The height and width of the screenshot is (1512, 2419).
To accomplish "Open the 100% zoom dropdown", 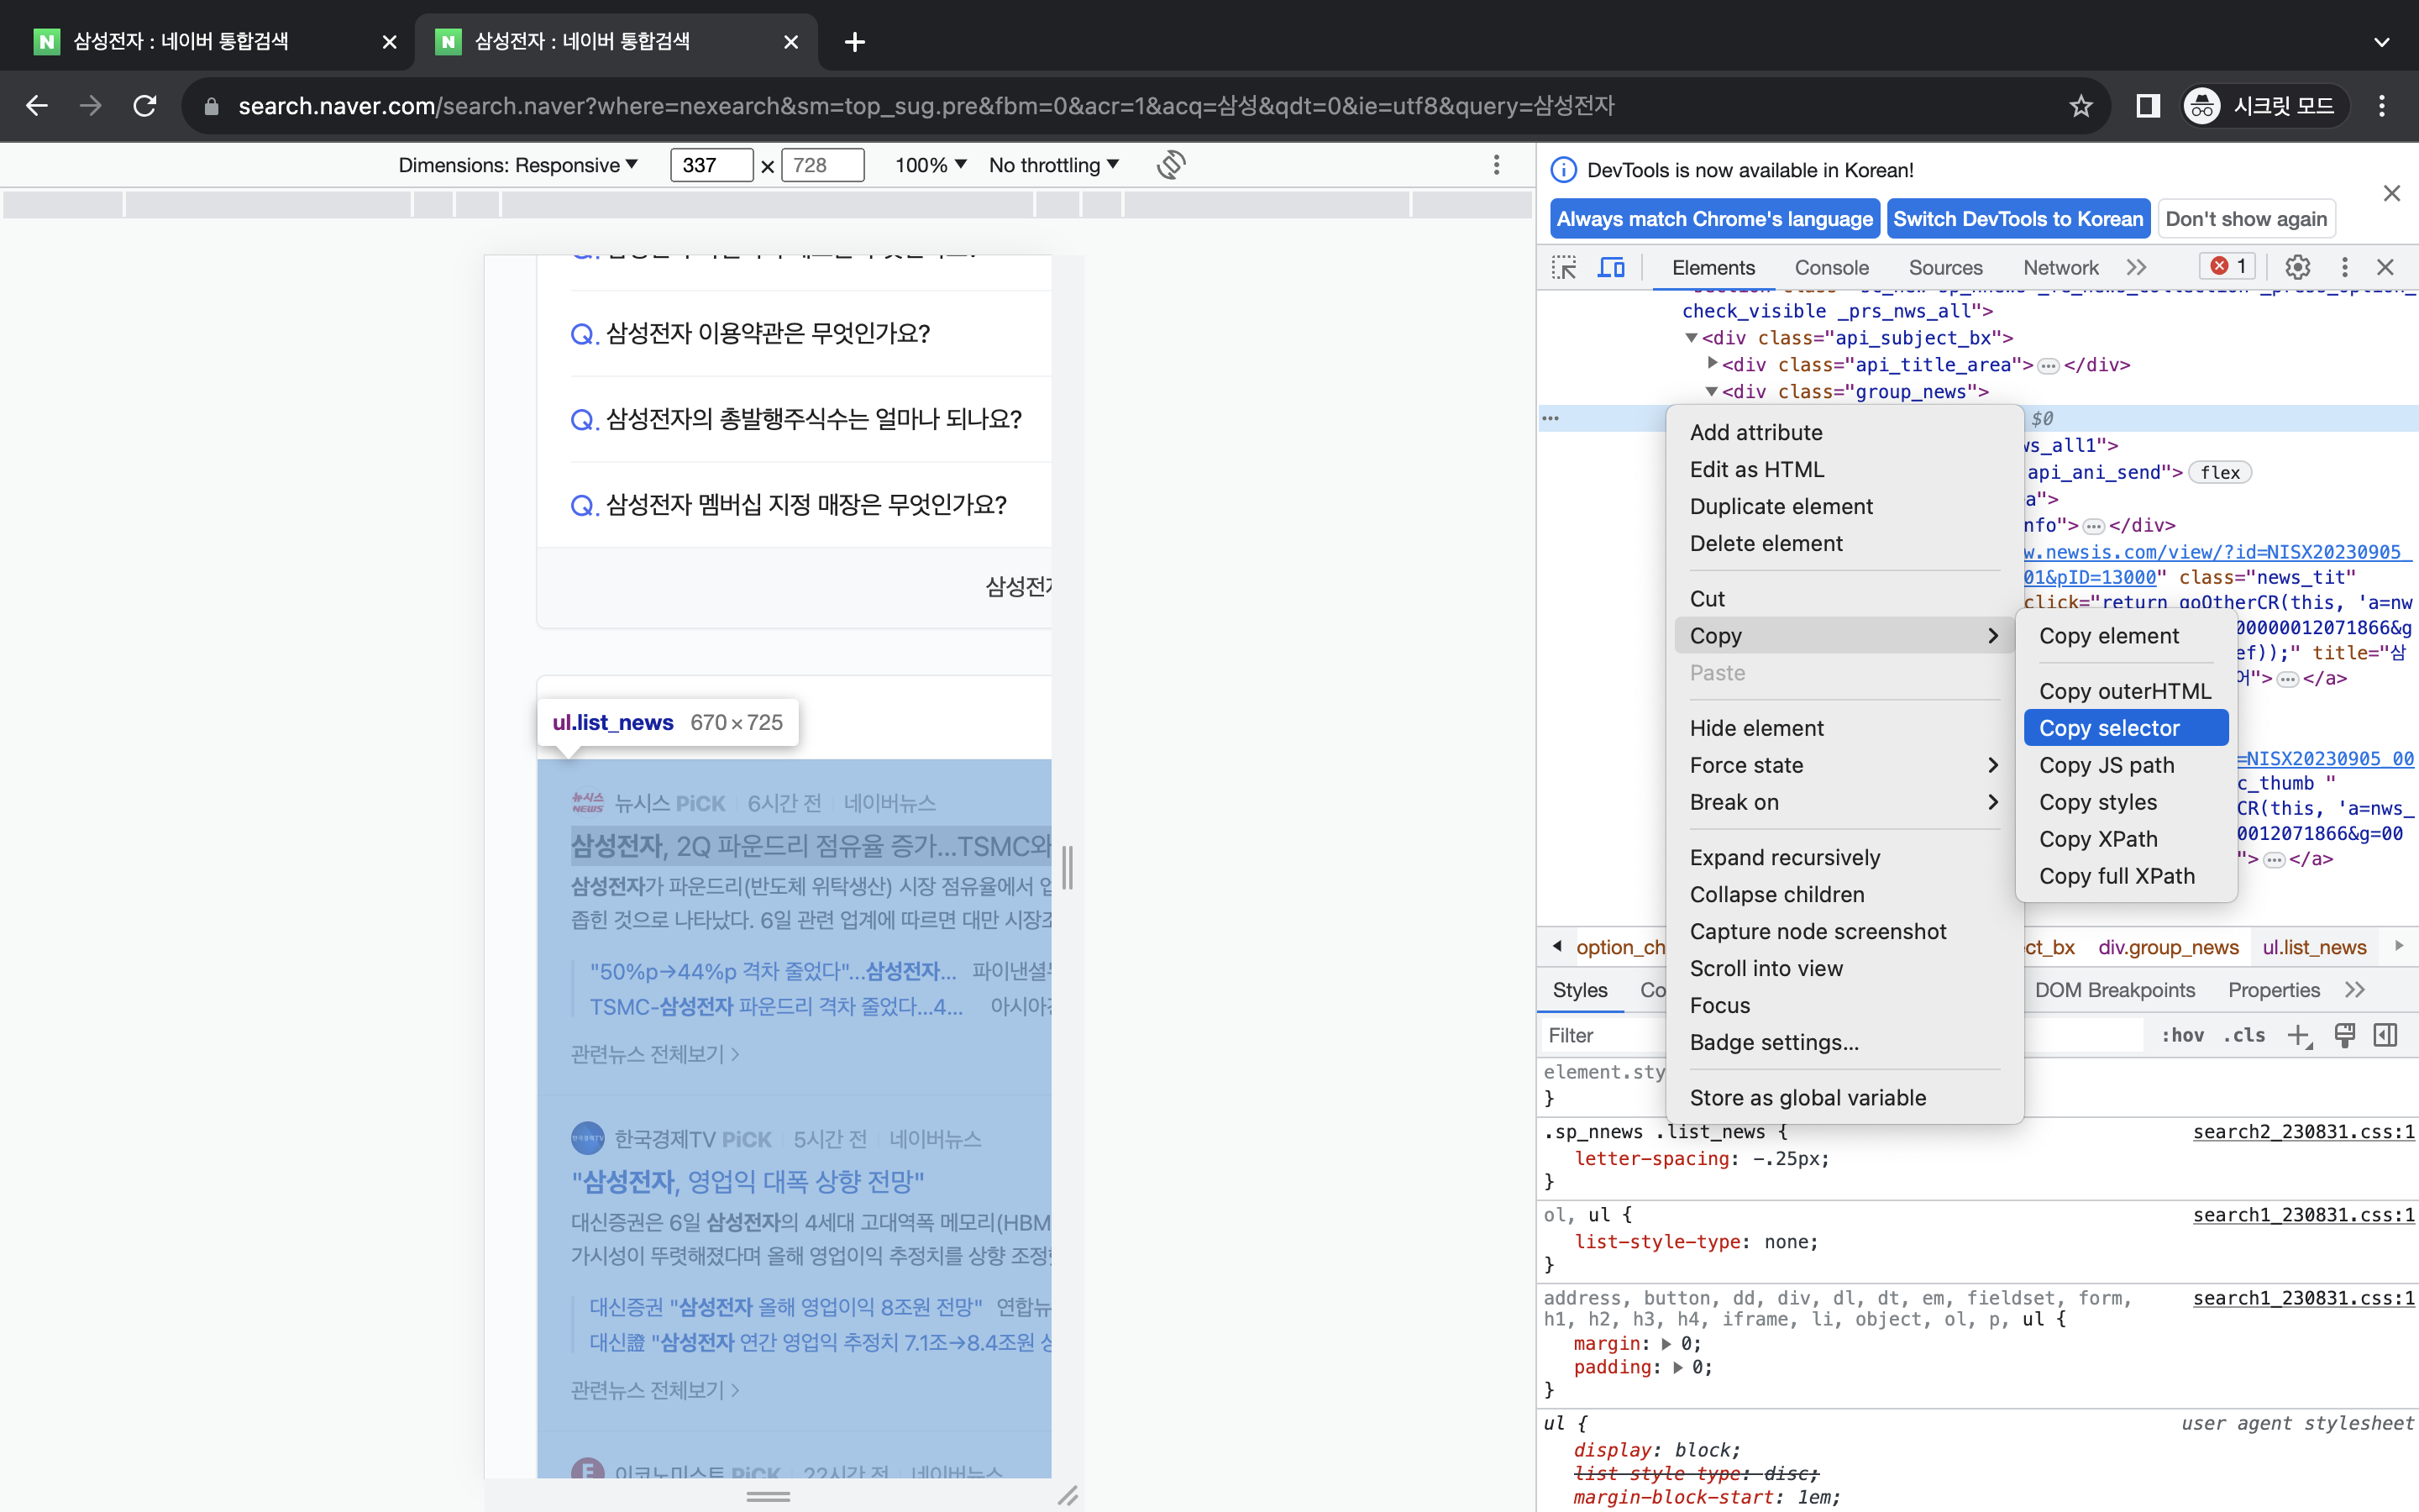I will coord(931,165).
